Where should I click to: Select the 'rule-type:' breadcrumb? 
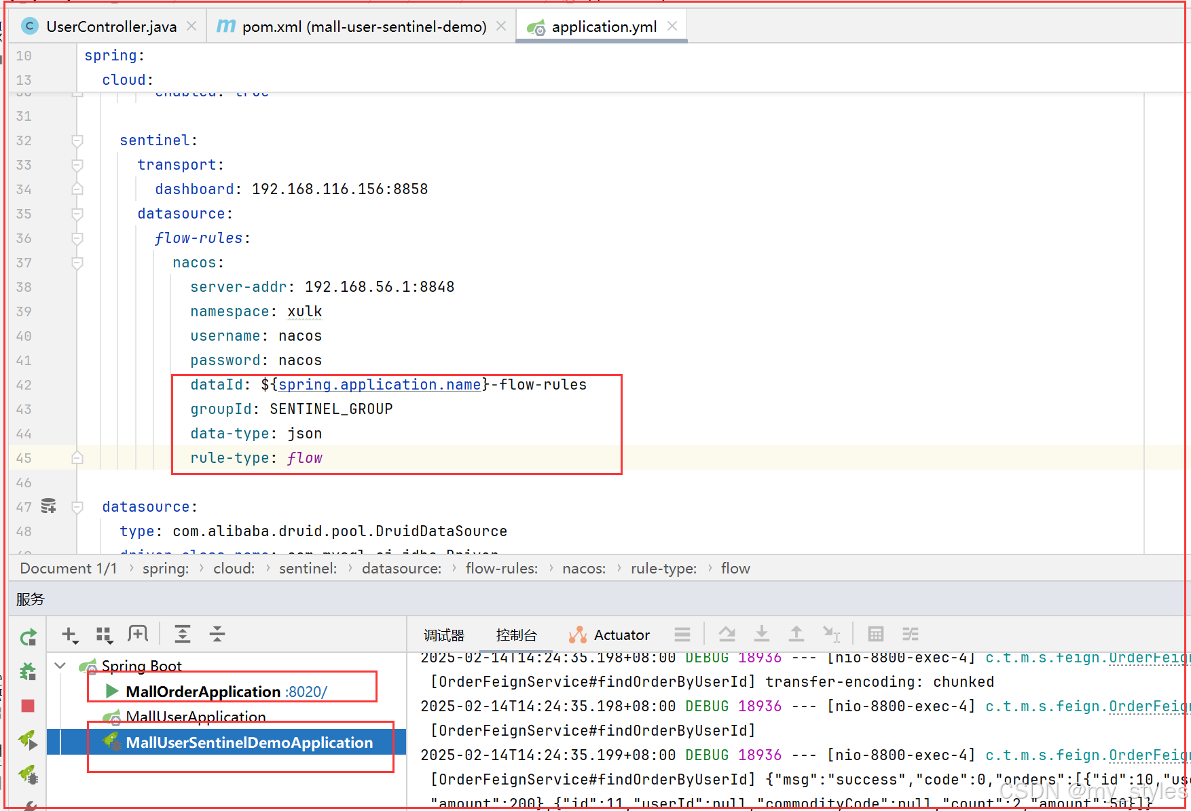click(663, 569)
